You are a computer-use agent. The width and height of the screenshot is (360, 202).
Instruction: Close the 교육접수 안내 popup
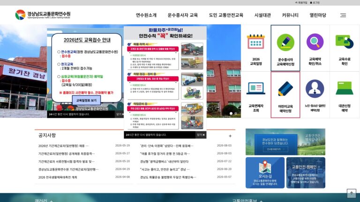coord(120,114)
